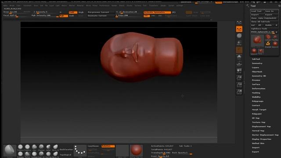Expand the FiberMesh section

point(257,72)
